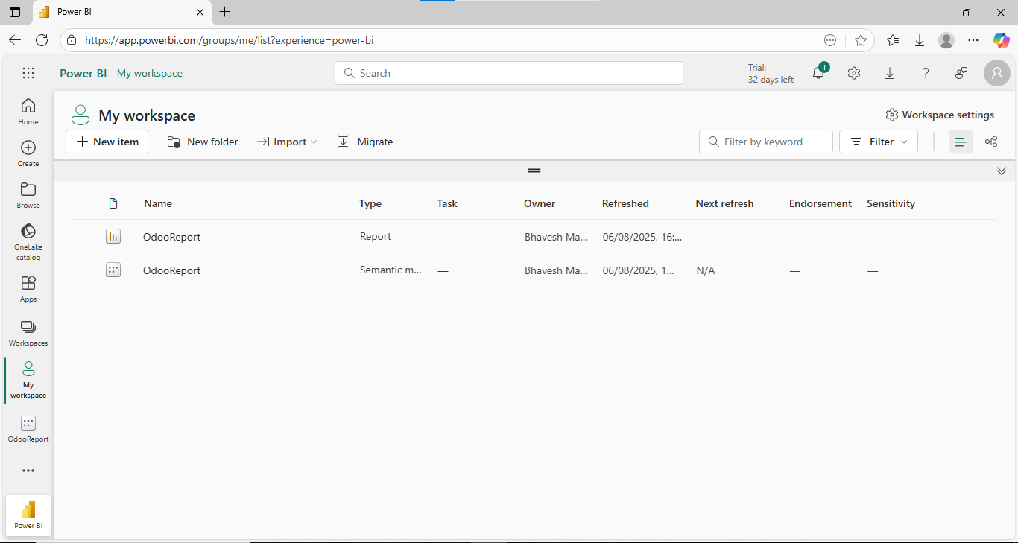
Task: Open the account profile avatar
Action: (x=997, y=73)
